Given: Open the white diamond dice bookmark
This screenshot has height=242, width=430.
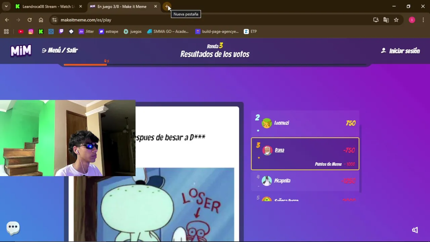Looking at the screenshot, I should pos(71,32).
